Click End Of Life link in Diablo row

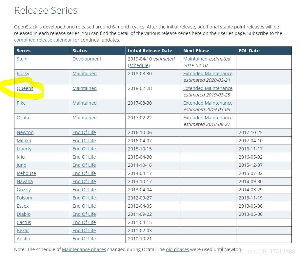pyautogui.click(x=84, y=214)
